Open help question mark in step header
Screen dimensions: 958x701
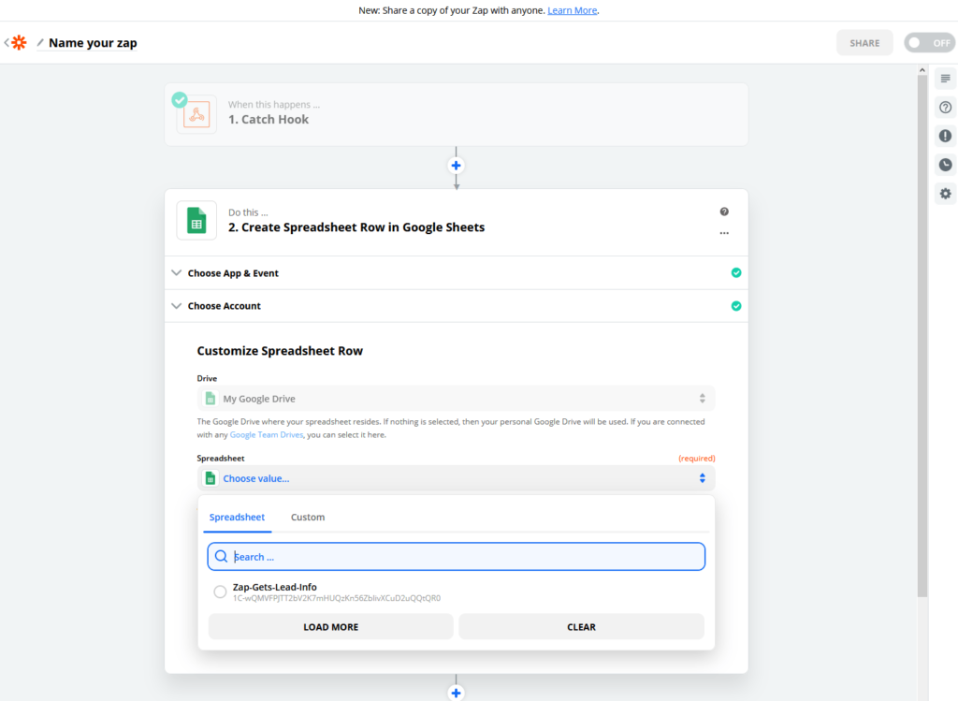tap(724, 212)
